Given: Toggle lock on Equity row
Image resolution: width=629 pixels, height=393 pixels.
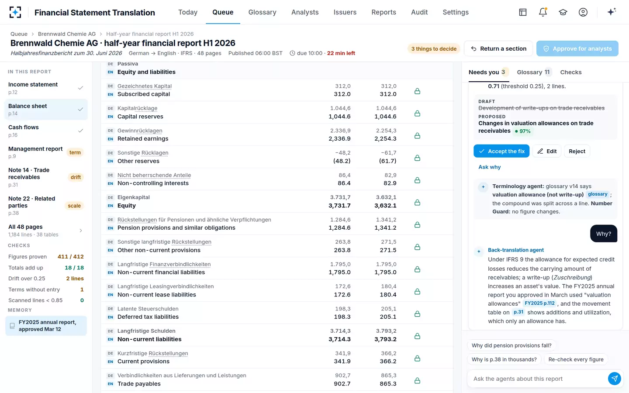Looking at the screenshot, I should (x=417, y=202).
